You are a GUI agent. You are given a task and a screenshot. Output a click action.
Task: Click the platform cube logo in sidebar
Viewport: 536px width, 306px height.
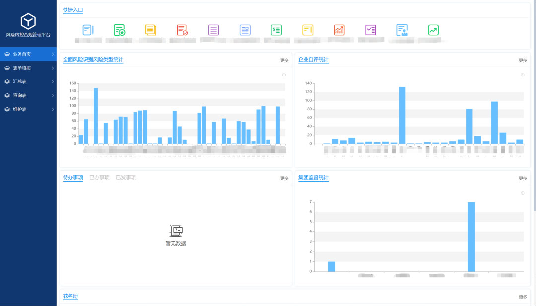coord(28,21)
